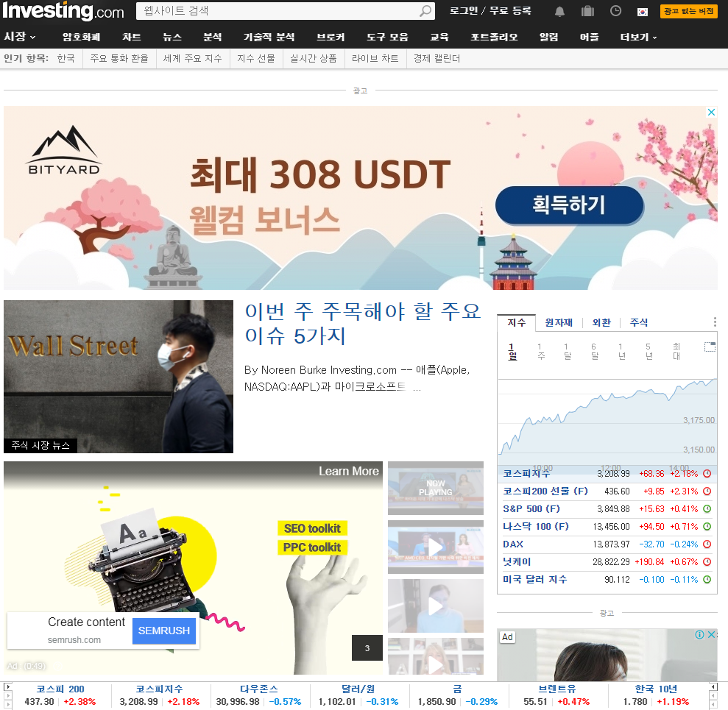The image size is (728, 710).
Task: Switch to the 외환 tab
Action: (x=601, y=322)
